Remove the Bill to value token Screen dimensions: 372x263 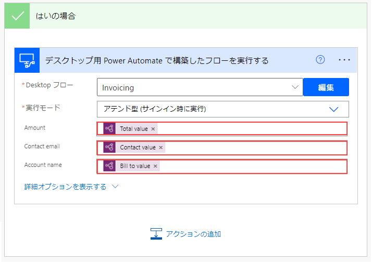tap(155, 166)
